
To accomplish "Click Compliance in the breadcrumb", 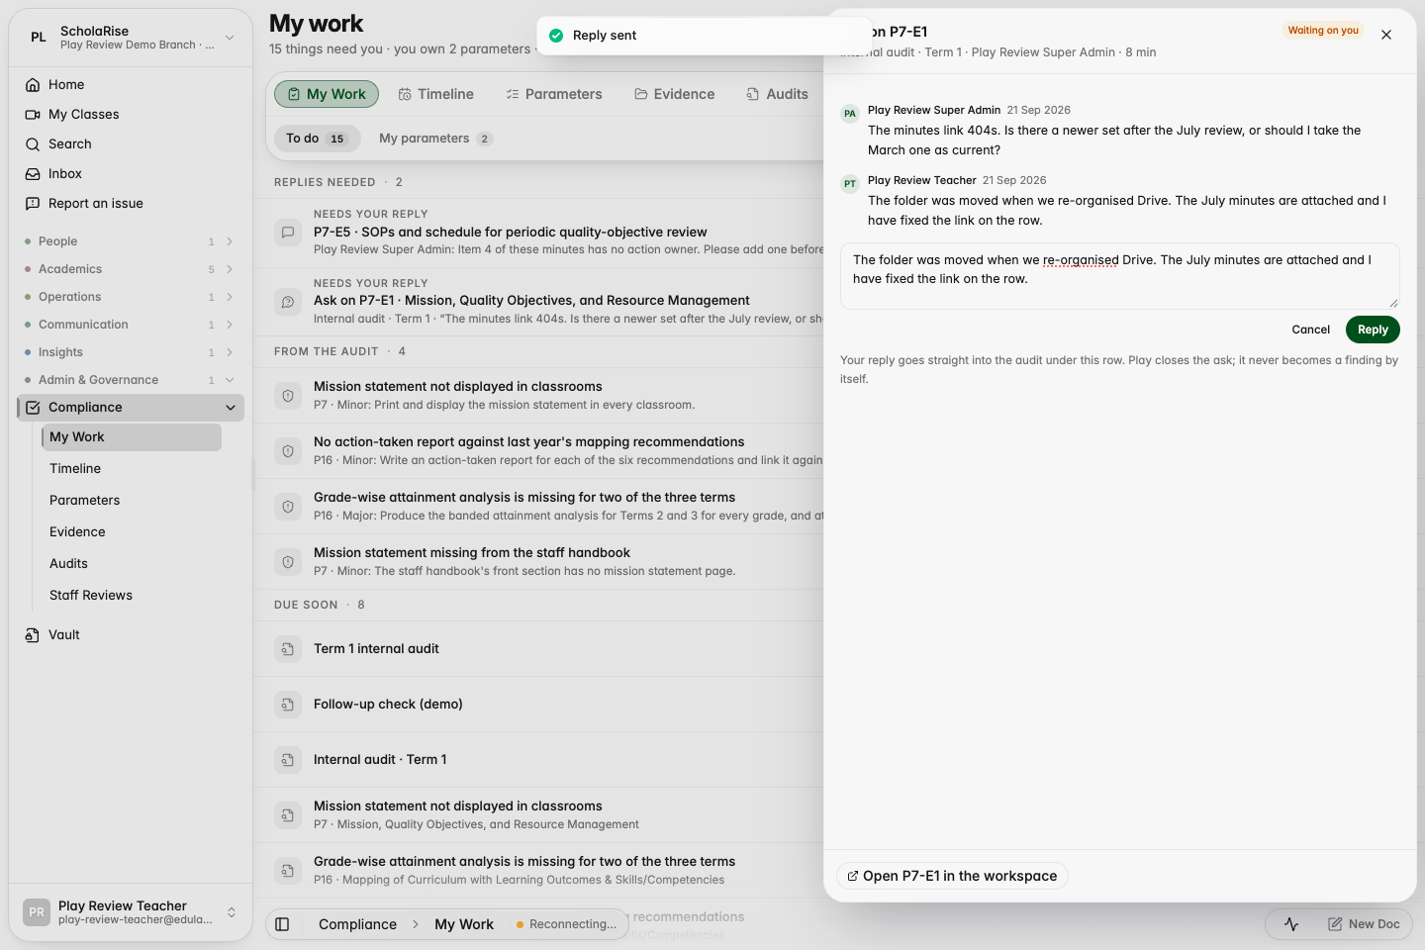I will [357, 924].
